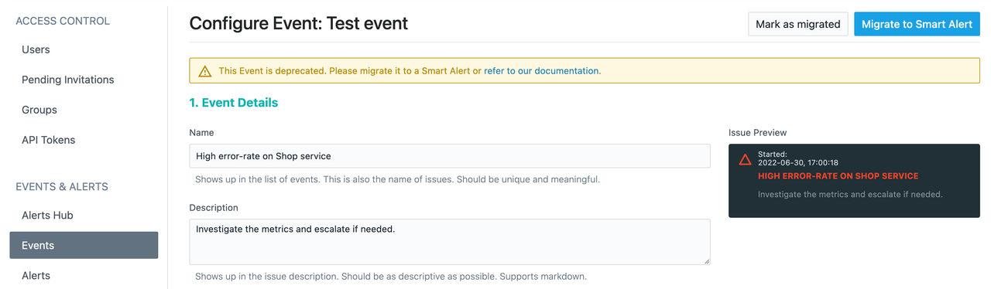
Task: Click the 1. Event Details section heading
Action: 234,102
